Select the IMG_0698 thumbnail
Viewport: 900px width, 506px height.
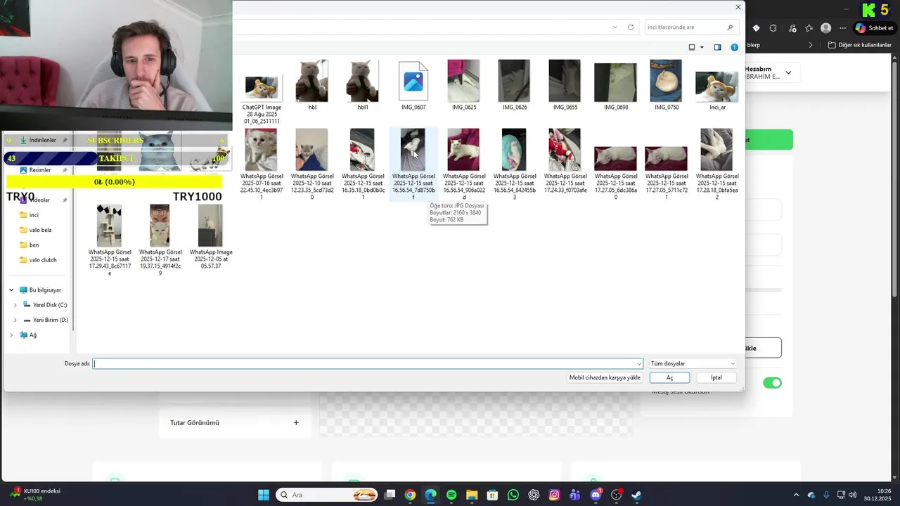[616, 82]
